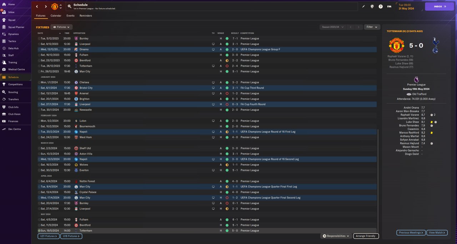The height and width of the screenshot is (244, 457).
Task: Click the pencil edit icon in top bar
Action: [x=363, y=6]
